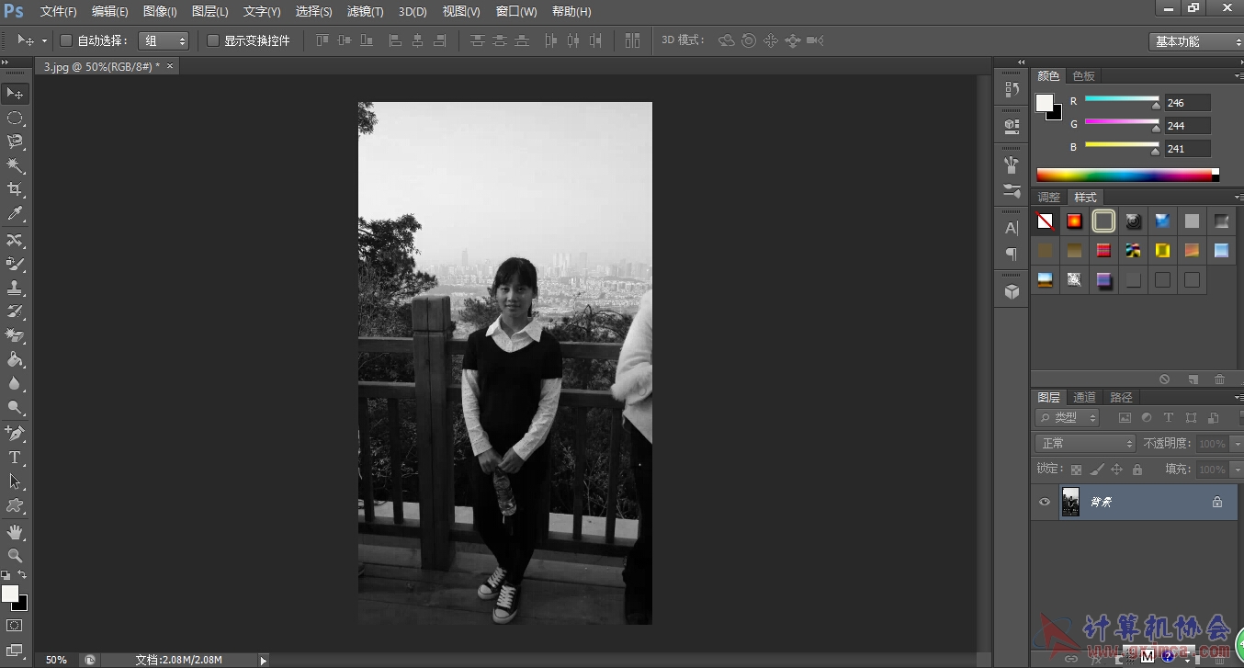
Task: Toggle Quick Mask mode
Action: [15, 626]
